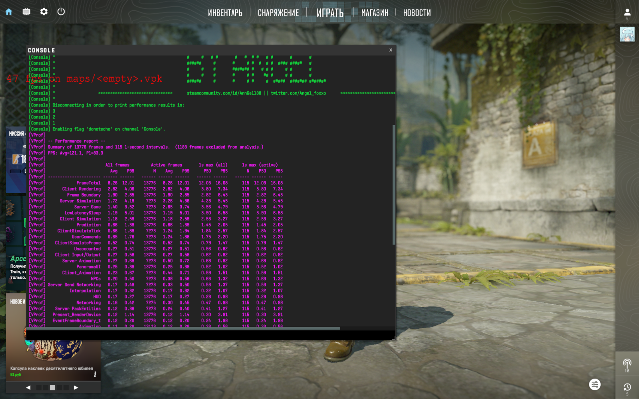
Task: Advance to next store carousel item
Action: coord(76,388)
